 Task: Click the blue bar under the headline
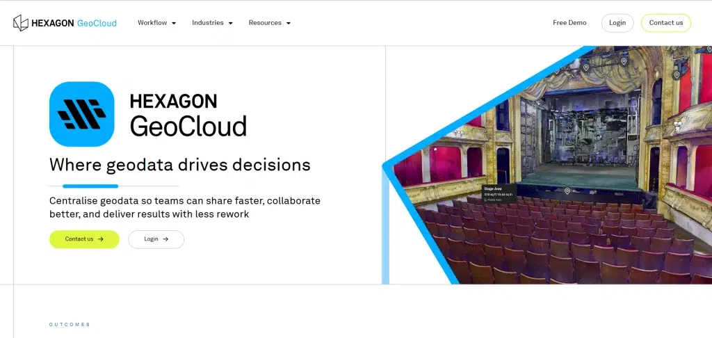point(90,186)
